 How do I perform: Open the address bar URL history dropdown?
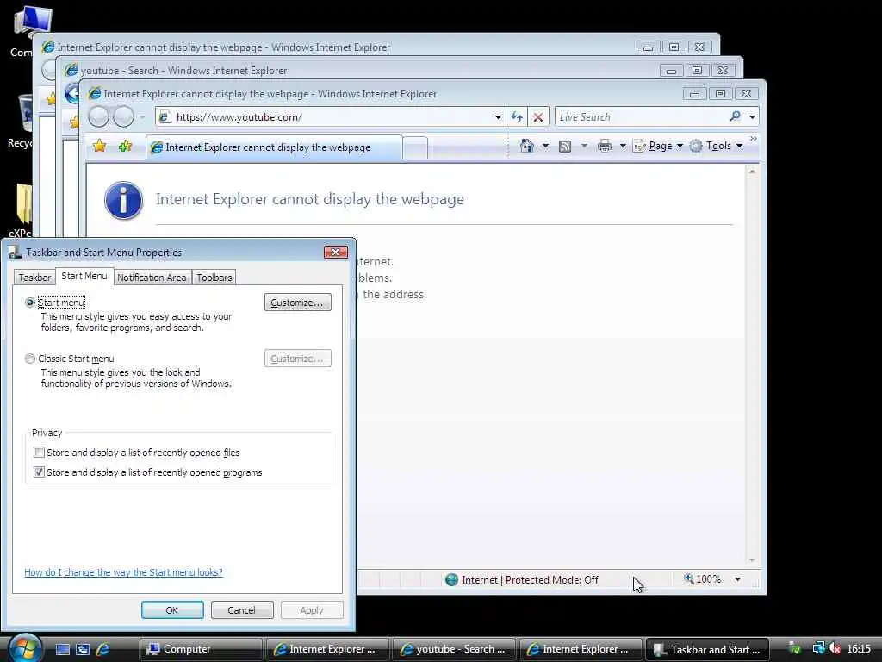(x=498, y=117)
